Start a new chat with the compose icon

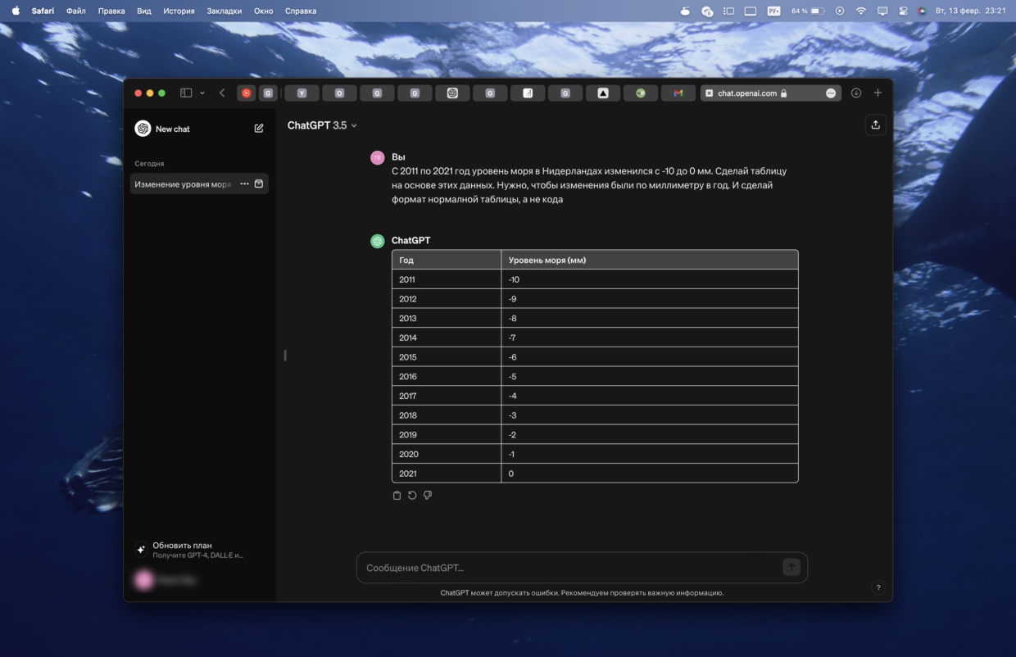(259, 129)
